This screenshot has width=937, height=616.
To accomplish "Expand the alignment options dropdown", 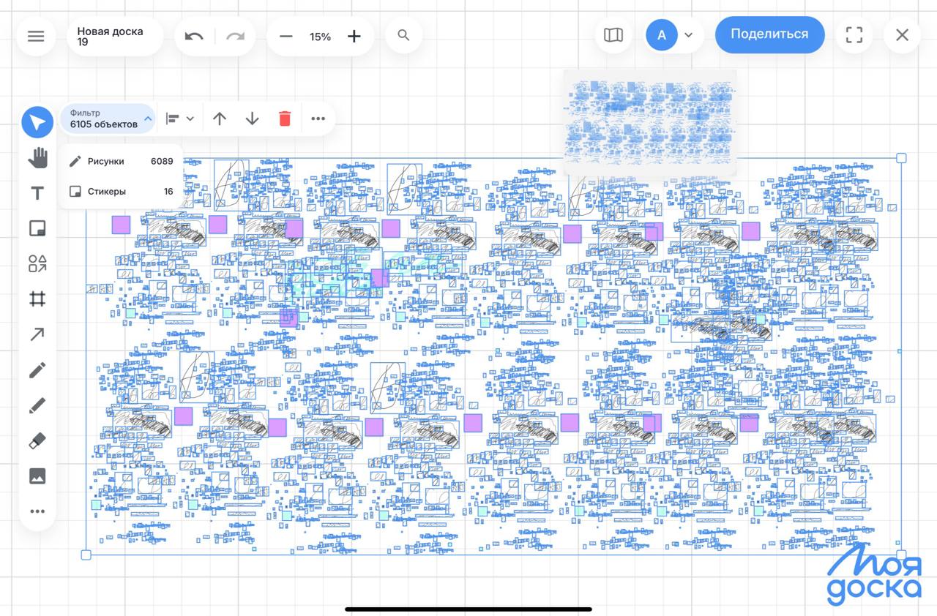I will click(179, 119).
